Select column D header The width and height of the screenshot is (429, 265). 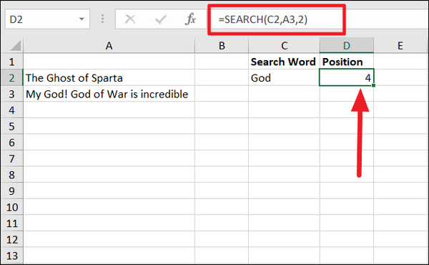(x=347, y=46)
